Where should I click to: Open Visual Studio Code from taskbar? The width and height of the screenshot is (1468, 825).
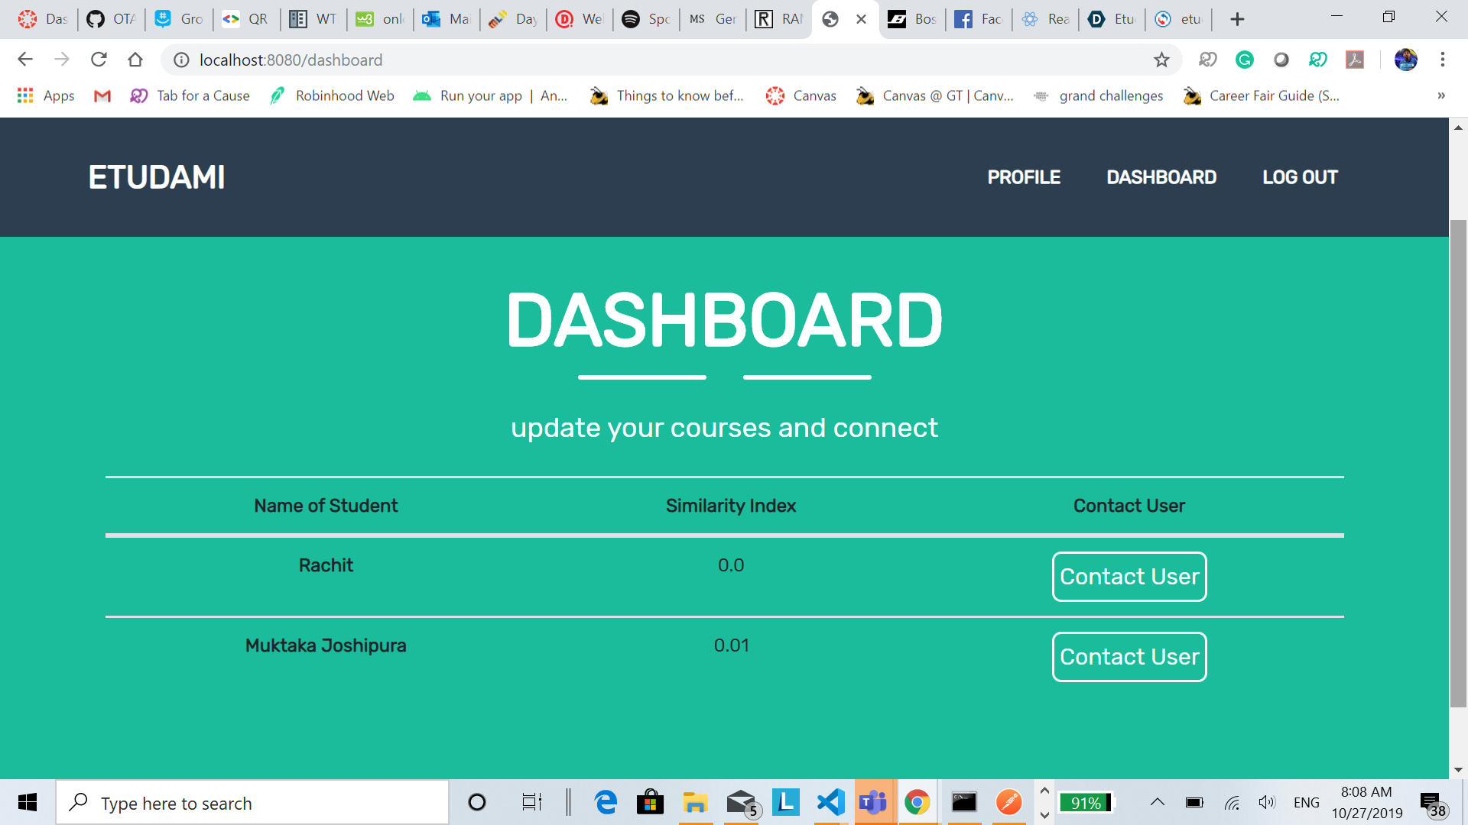830,802
